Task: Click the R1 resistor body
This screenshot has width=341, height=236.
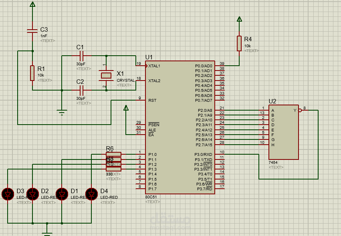Action: coord(32,73)
